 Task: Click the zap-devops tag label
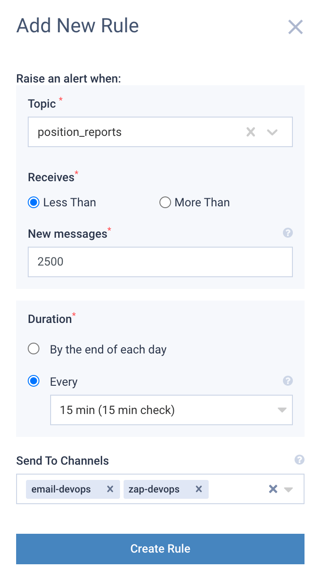pos(154,489)
